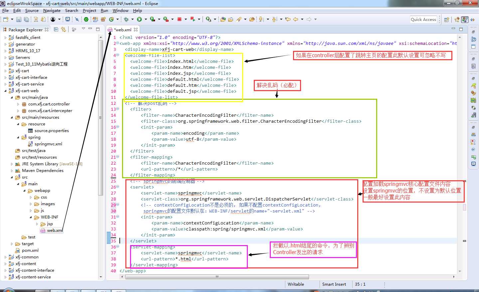The image size is (479, 292).
Task: Click the Open Perspective icon
Action: coord(447,20)
